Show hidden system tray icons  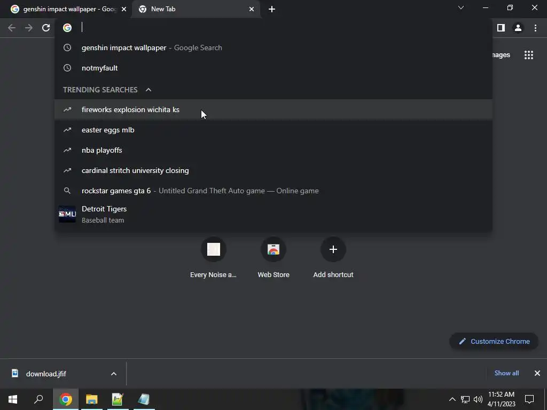452,399
